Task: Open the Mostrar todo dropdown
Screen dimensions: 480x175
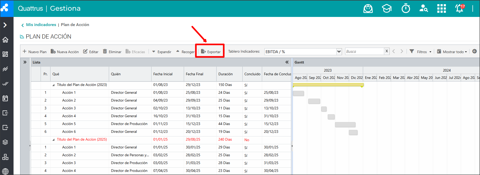Action: click(452, 52)
